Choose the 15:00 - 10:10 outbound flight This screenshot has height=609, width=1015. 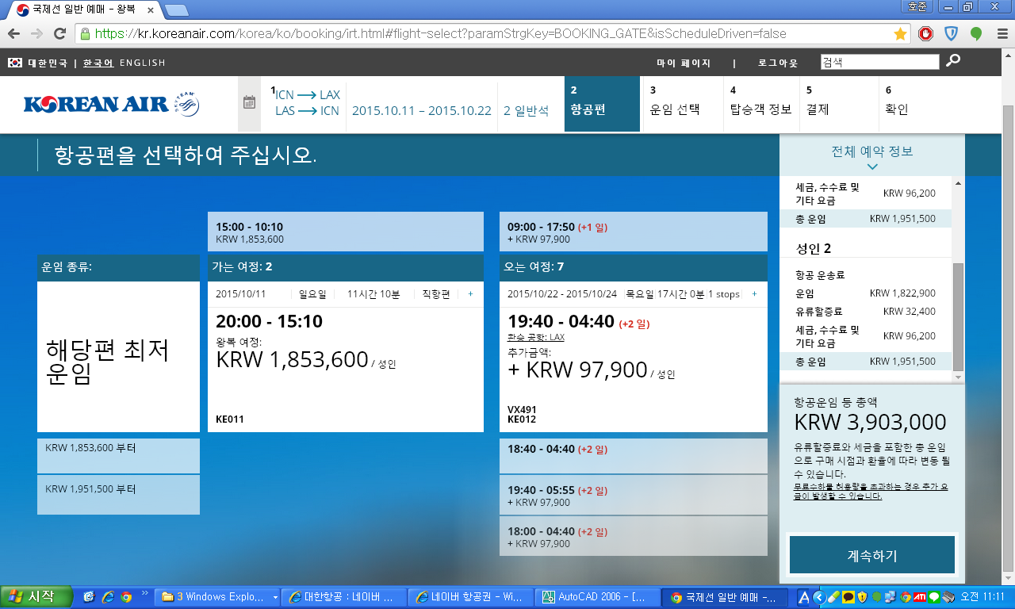tap(346, 232)
